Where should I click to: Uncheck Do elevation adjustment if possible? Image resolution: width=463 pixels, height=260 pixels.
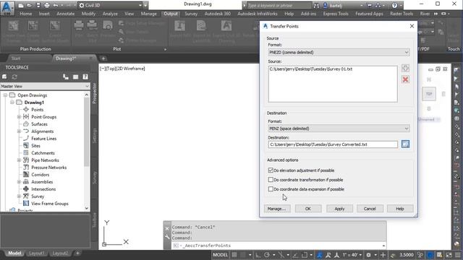pos(271,170)
